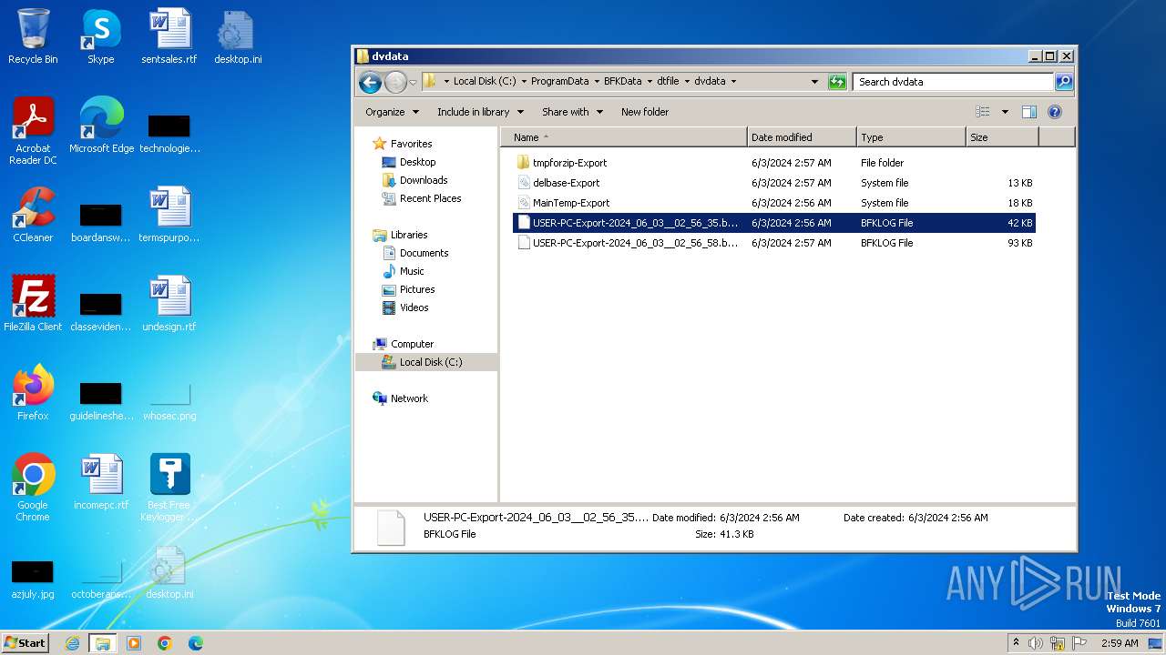This screenshot has width=1166, height=655.
Task: Open recent pages dropdown next to Forward
Action: pyautogui.click(x=413, y=82)
